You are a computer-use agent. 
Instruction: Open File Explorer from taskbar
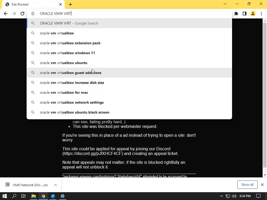(33, 196)
